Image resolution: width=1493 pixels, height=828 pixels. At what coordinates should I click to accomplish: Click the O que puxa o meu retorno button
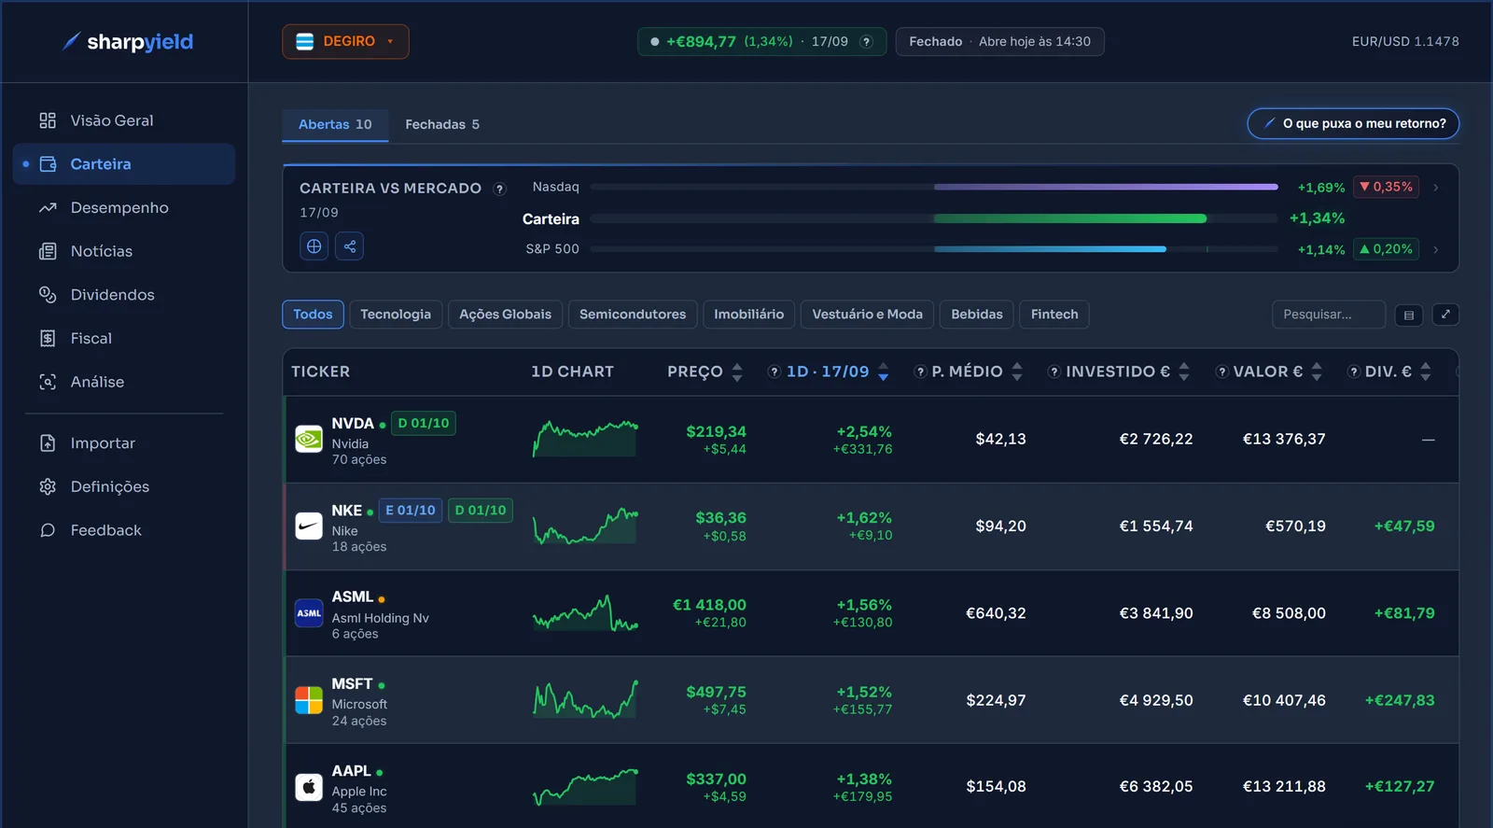1353,123
